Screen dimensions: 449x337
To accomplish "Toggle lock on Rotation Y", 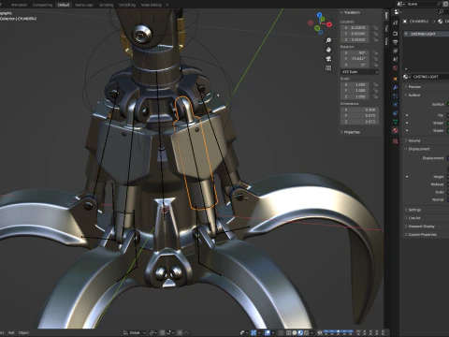I will click(375, 59).
